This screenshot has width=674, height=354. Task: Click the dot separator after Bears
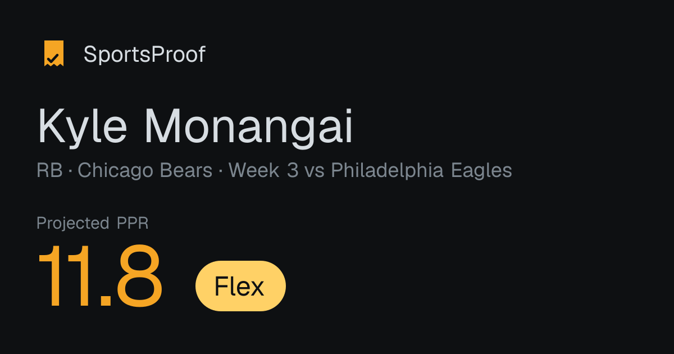pos(221,171)
